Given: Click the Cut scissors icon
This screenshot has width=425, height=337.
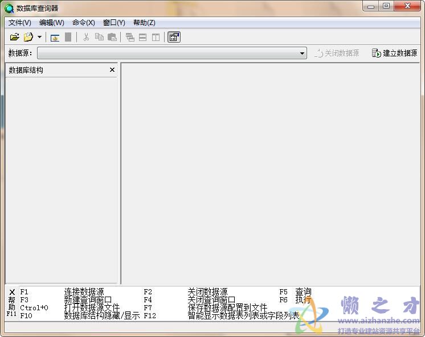Looking at the screenshot, I should pos(86,37).
